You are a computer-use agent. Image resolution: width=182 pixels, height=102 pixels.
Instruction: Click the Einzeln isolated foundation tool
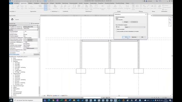click(61, 7)
